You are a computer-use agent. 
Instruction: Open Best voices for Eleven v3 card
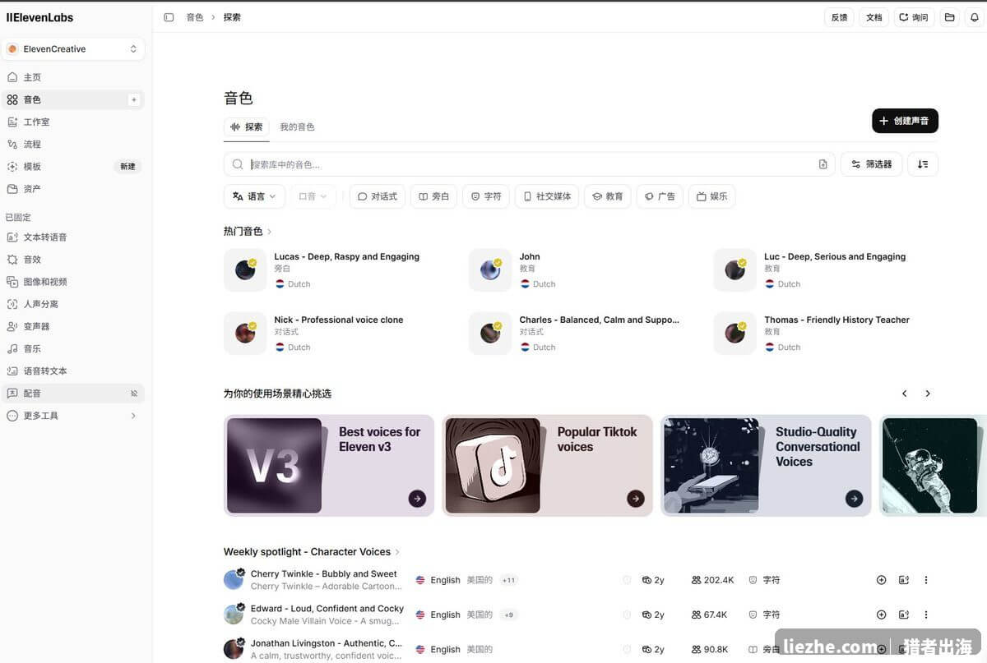pyautogui.click(x=329, y=466)
